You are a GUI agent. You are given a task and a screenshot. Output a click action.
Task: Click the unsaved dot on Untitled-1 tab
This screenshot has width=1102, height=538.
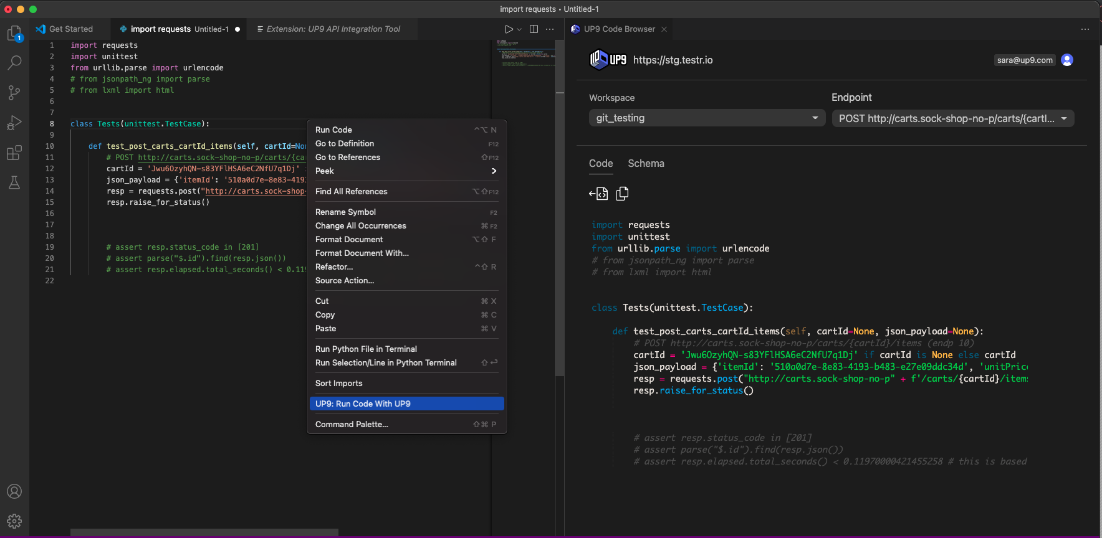(x=237, y=29)
